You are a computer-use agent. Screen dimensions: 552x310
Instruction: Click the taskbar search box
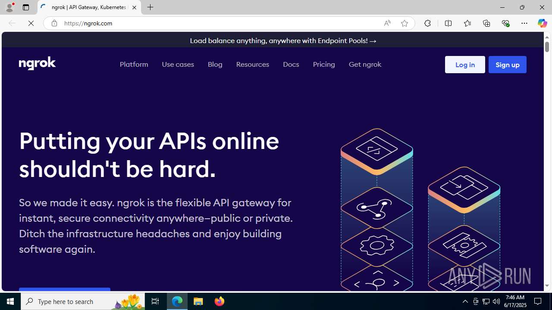pyautogui.click(x=83, y=301)
